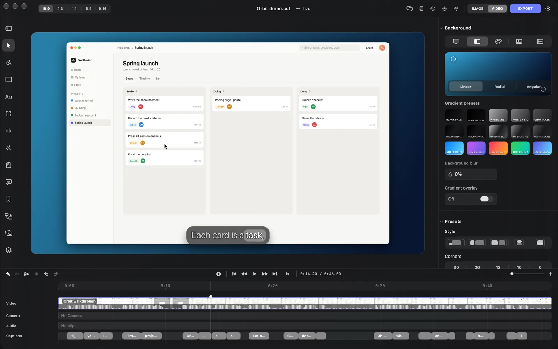Viewport: 558px width, 349px height.
Task: Select the gradient background tab
Action: pos(477,42)
